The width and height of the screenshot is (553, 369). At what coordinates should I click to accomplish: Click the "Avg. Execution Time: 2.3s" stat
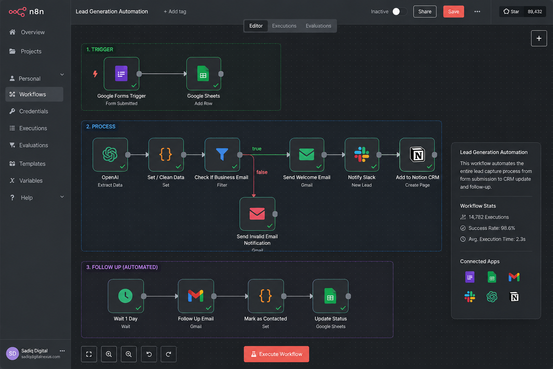[493, 239]
